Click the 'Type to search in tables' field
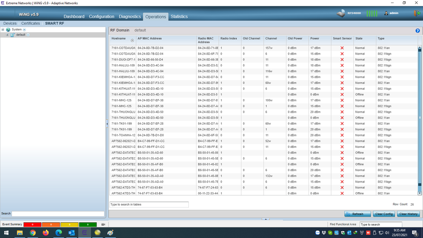This screenshot has width=423, height=238. 149,205
